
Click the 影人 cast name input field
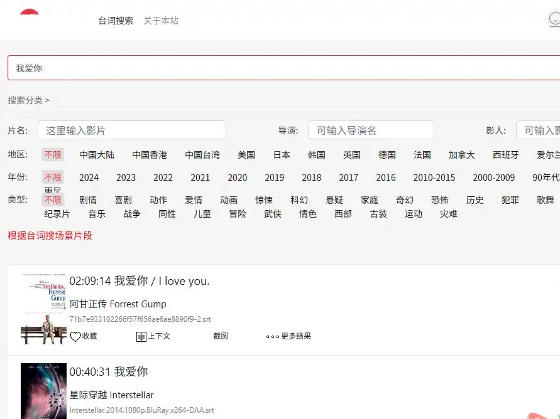[538, 130]
